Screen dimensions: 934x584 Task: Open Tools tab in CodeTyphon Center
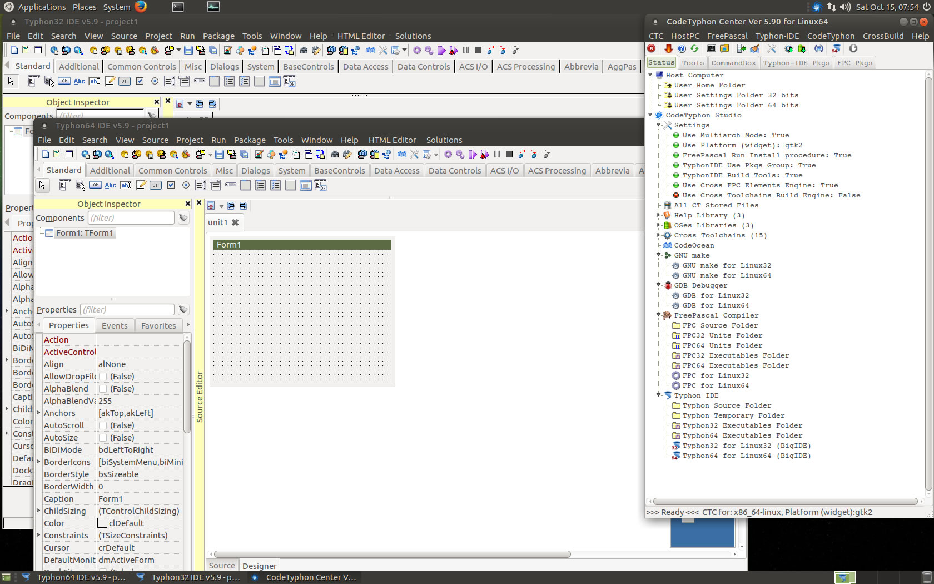[693, 63]
